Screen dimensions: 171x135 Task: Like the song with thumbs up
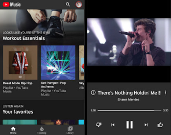[160, 125]
